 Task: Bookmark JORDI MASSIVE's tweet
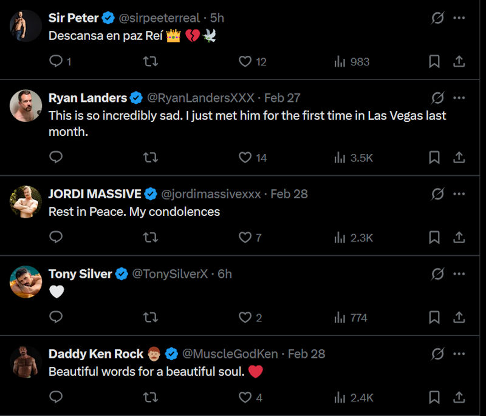(434, 237)
